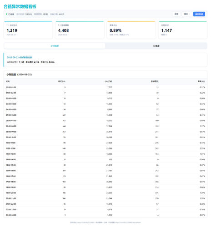Select the 19:00-20:00 row
The width and height of the screenshot is (211, 227).
105,193
